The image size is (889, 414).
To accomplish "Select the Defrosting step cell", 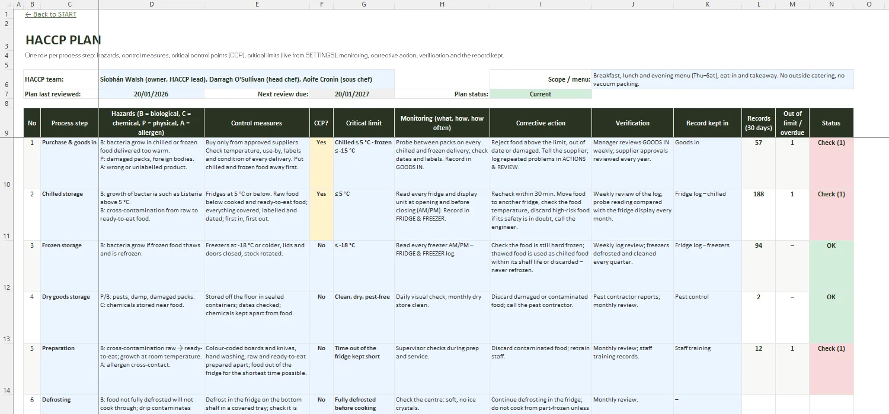I will click(70, 405).
